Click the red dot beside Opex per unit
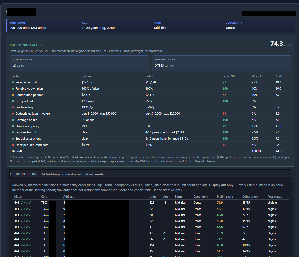 tap(13, 145)
